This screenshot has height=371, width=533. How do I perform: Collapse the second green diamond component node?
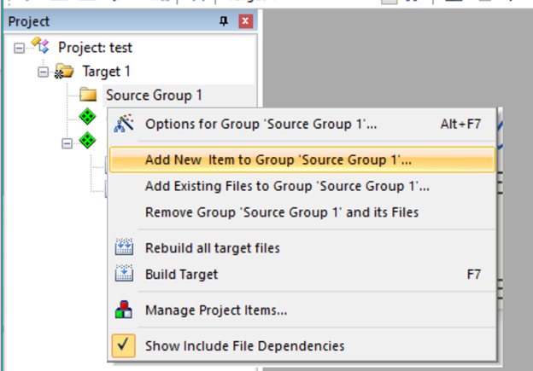point(67,142)
